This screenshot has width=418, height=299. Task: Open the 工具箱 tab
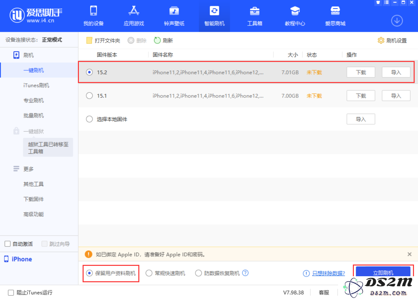click(x=254, y=16)
